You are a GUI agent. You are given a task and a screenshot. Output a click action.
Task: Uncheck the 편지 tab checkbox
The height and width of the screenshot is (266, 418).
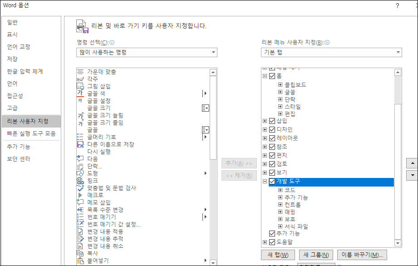click(272, 155)
